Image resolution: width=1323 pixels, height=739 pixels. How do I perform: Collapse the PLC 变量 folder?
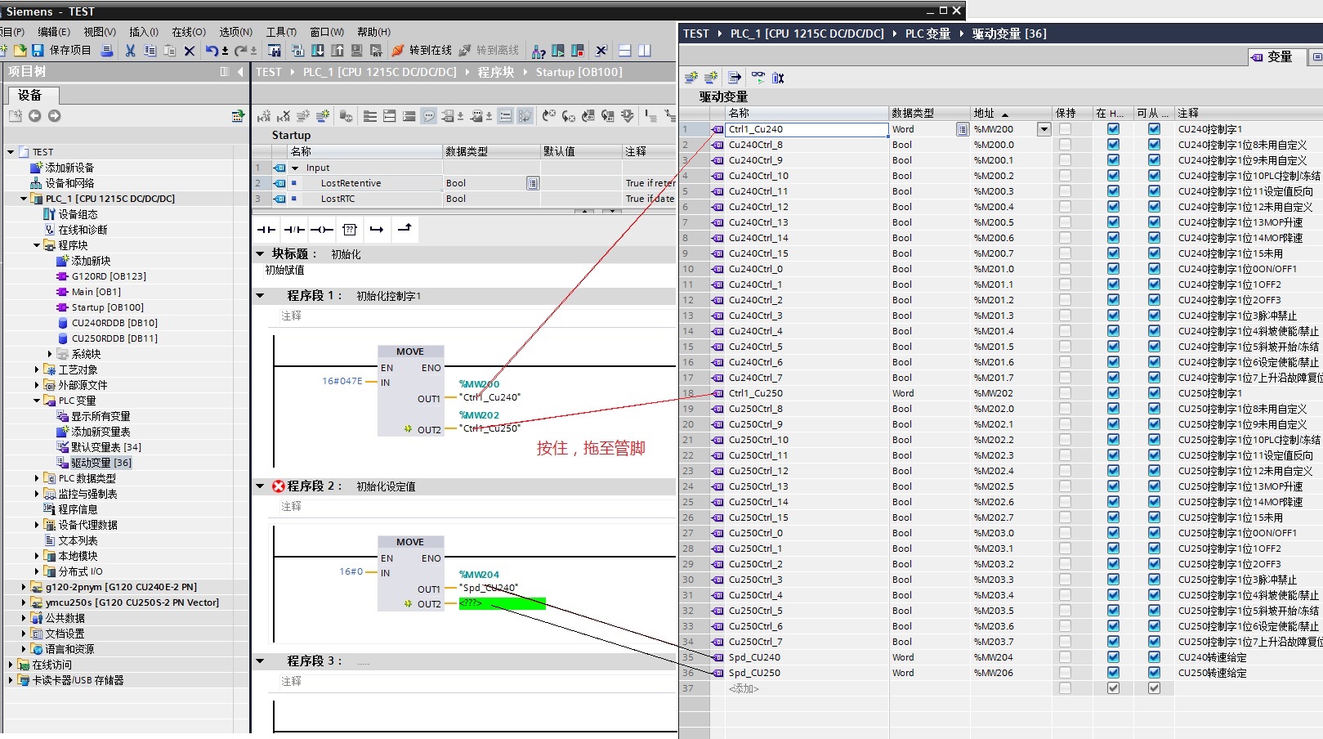click(x=37, y=401)
